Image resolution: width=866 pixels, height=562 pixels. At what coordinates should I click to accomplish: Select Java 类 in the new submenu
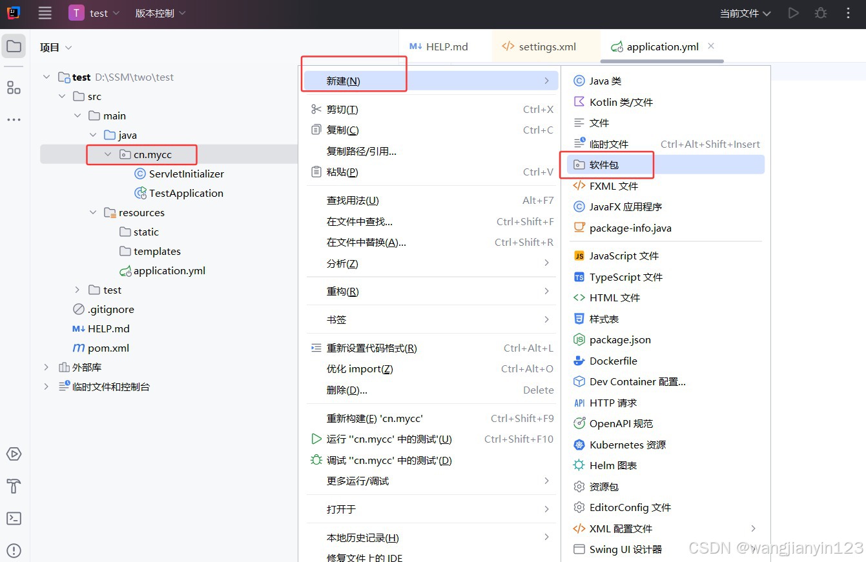click(666, 81)
